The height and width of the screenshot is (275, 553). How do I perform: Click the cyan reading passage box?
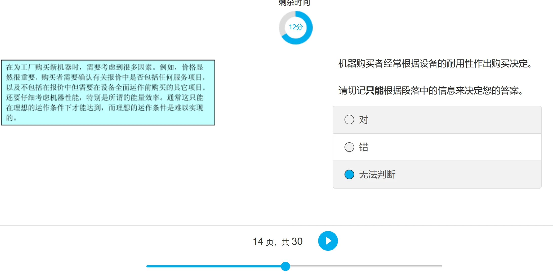[108, 93]
